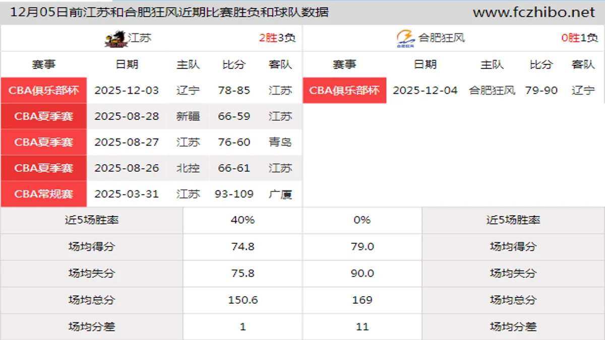
Task: Open the 比分 column sorter
Action: (233, 64)
